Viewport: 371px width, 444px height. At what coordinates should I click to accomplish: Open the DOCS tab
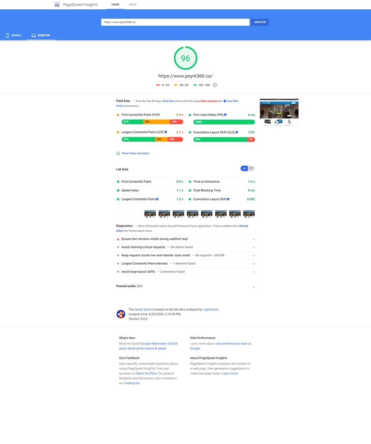(x=133, y=5)
